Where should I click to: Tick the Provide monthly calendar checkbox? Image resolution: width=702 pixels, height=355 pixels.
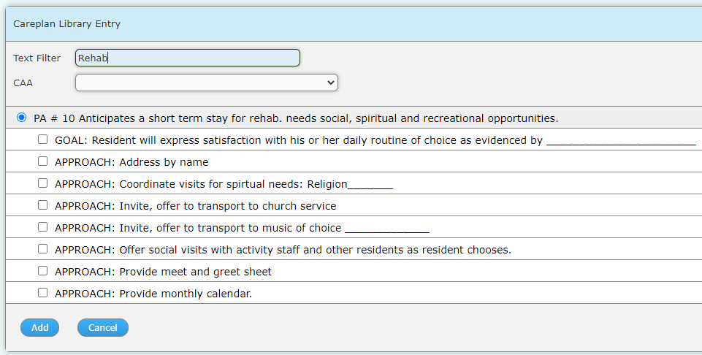(42, 293)
